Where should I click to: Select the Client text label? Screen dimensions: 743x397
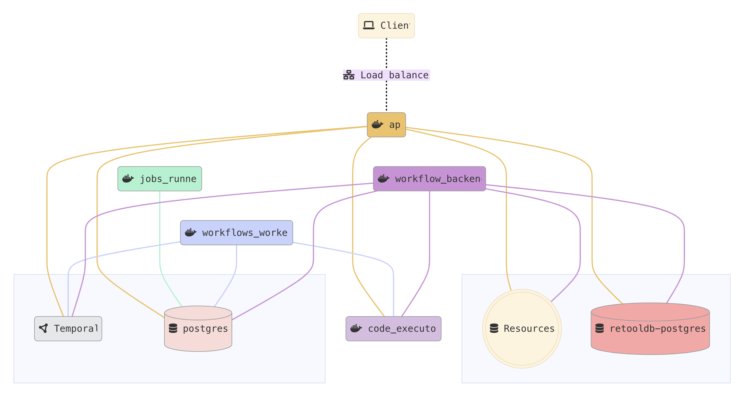pos(395,25)
